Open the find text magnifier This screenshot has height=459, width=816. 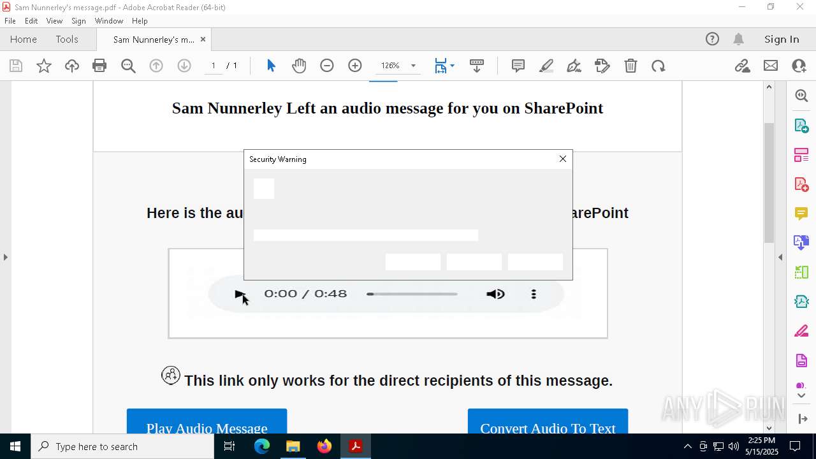click(x=128, y=66)
